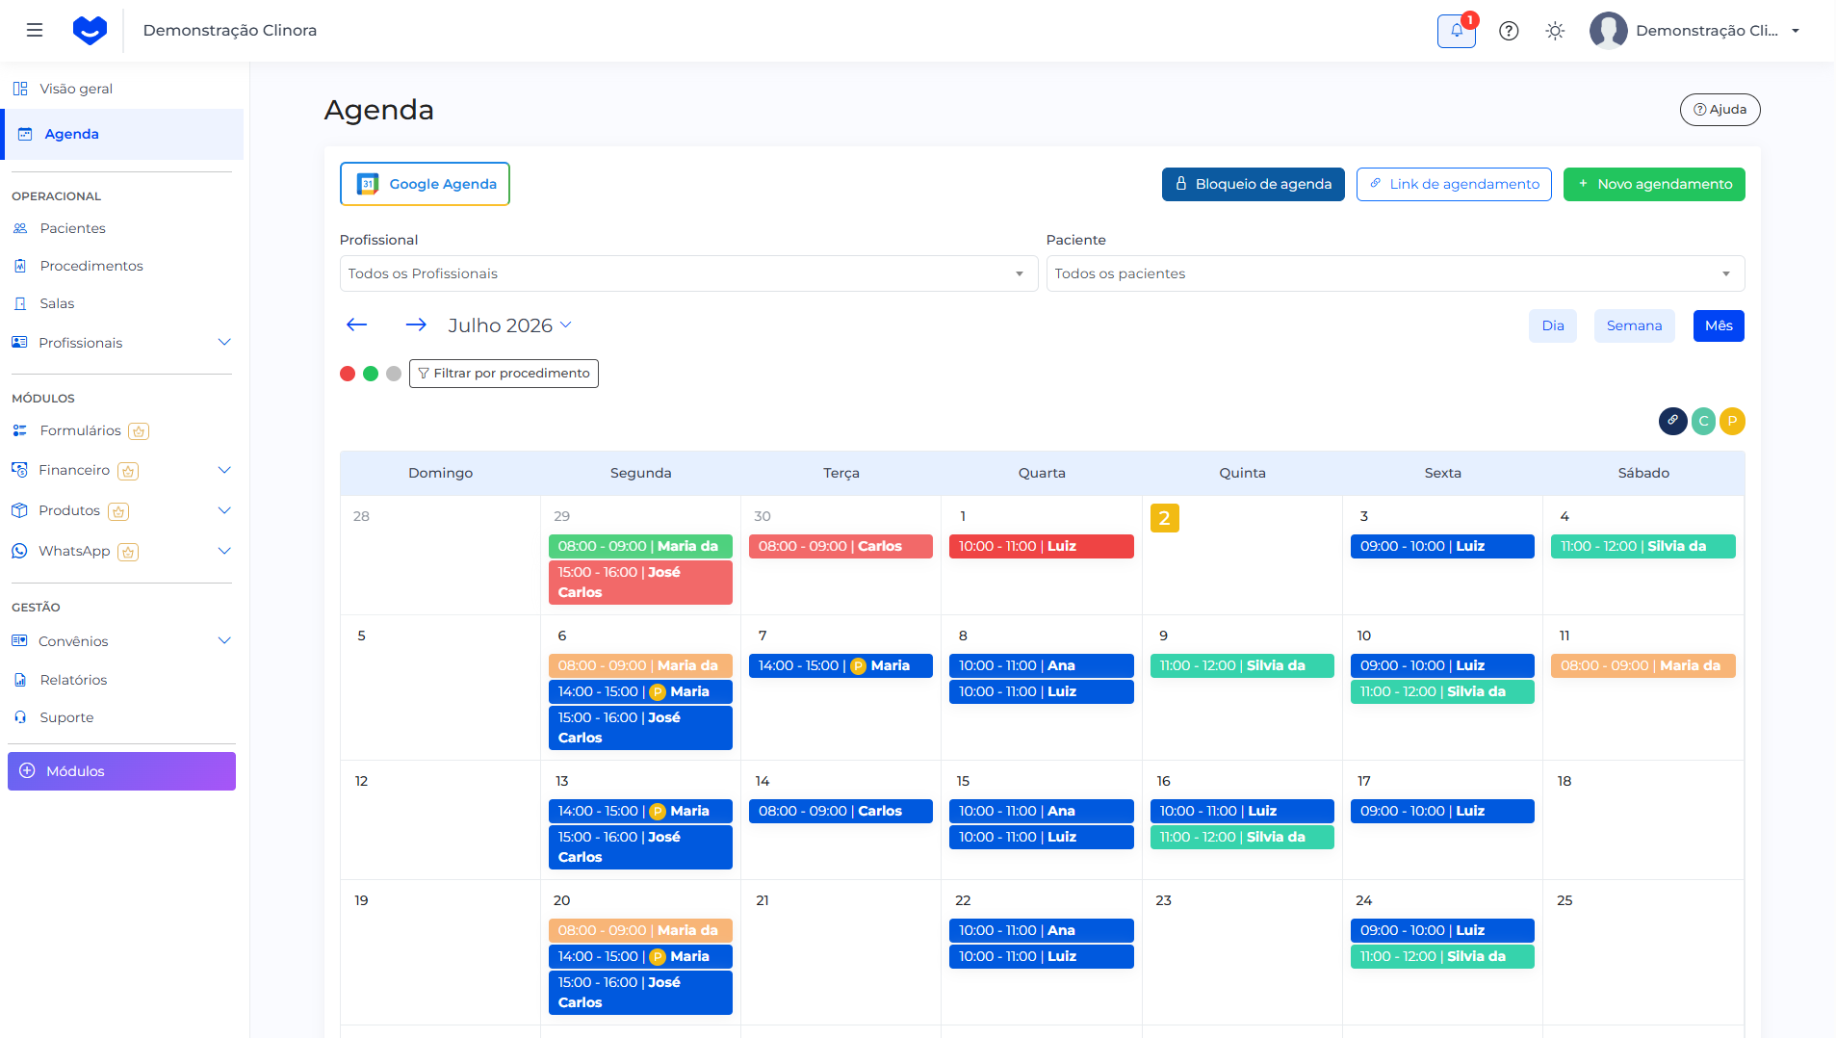This screenshot has width=1836, height=1038.
Task: Click the red status dot filter
Action: pos(348,374)
